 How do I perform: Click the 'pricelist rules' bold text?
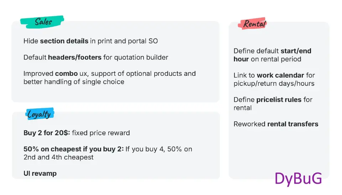(279, 100)
